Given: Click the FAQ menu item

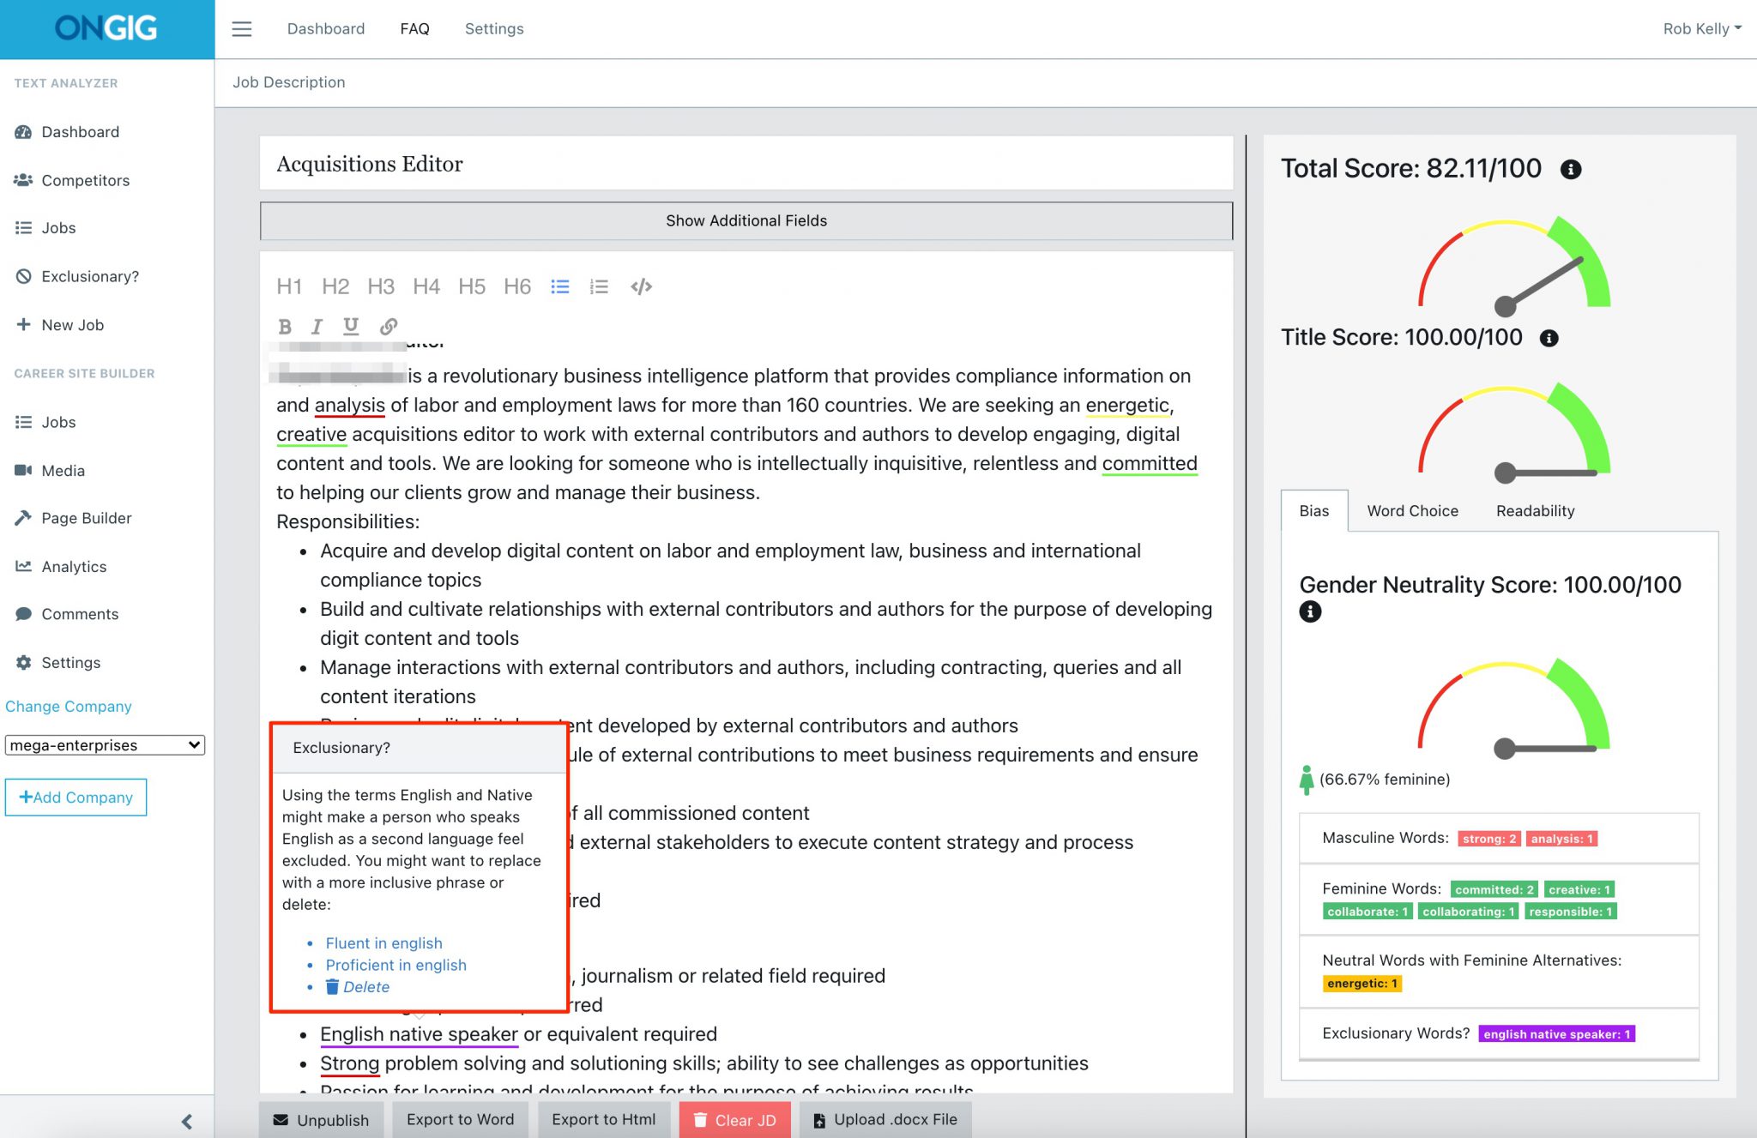Looking at the screenshot, I should click(415, 28).
